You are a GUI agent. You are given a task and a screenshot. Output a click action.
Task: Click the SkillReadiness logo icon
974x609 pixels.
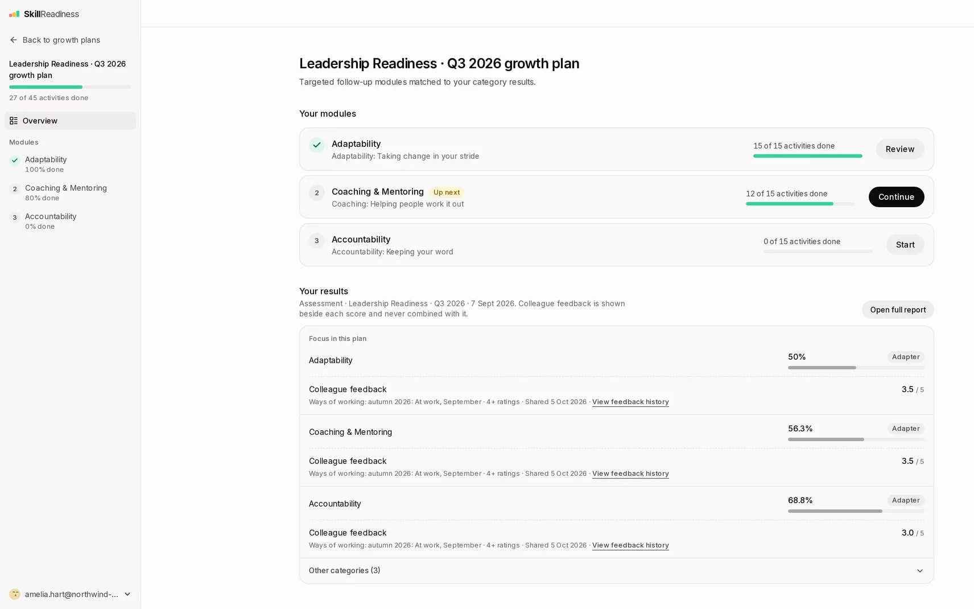click(x=14, y=14)
